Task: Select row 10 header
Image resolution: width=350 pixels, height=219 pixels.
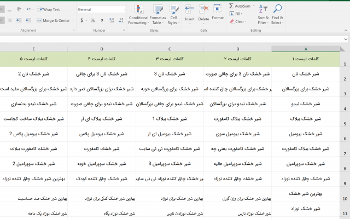Action: (x=345, y=194)
